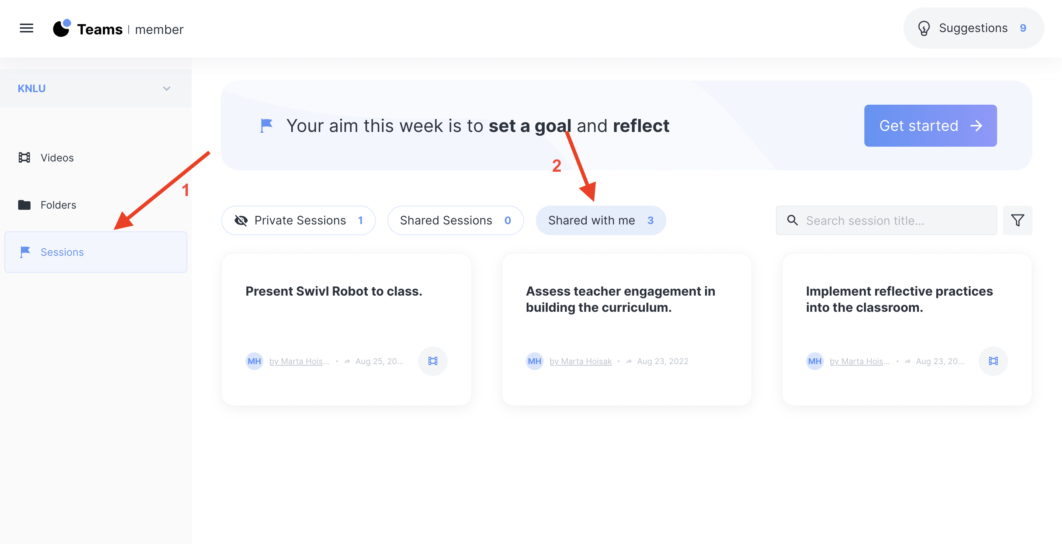The image size is (1062, 544).
Task: Open Videos in the sidebar
Action: pyautogui.click(x=57, y=158)
